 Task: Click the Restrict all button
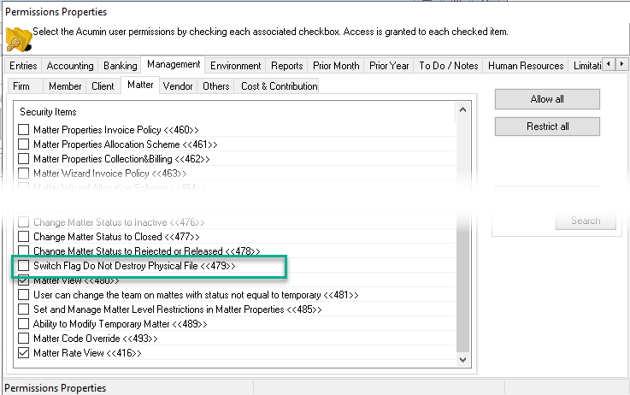point(547,127)
